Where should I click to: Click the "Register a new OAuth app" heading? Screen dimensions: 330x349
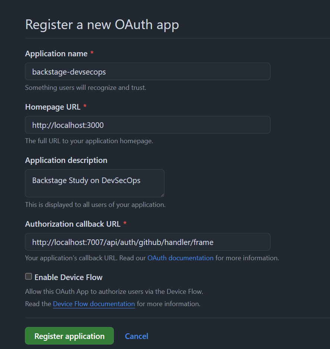pyautogui.click(x=102, y=25)
